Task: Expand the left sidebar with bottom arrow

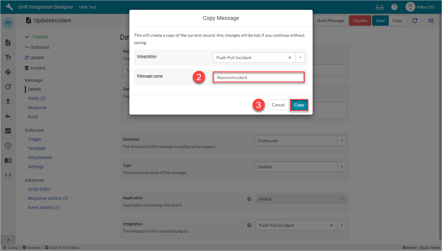Action: point(8,240)
